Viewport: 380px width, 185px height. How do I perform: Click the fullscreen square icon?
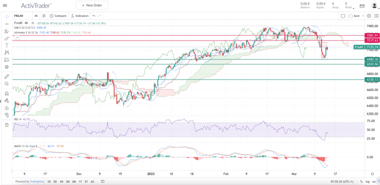pyautogui.click(x=343, y=16)
